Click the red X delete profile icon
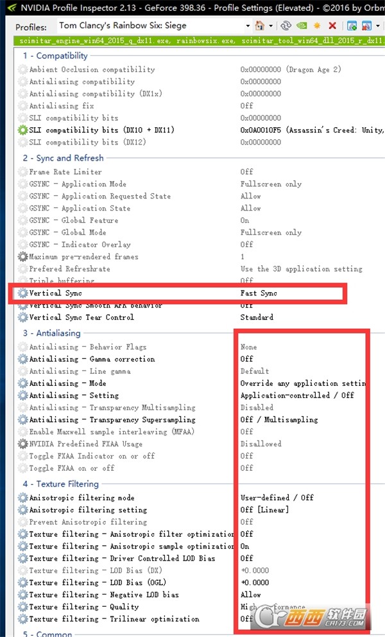The height and width of the screenshot is (637, 385). click(x=332, y=26)
